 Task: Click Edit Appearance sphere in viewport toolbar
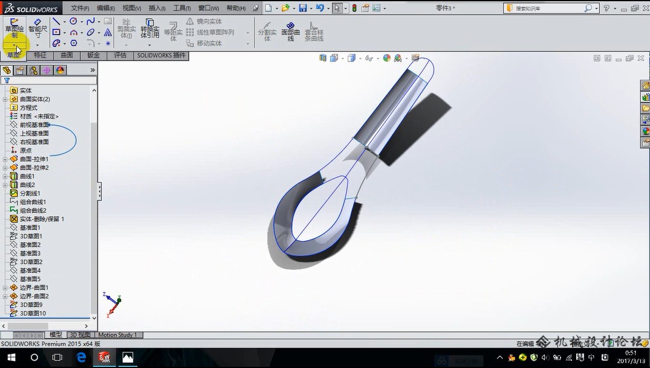(x=387, y=58)
